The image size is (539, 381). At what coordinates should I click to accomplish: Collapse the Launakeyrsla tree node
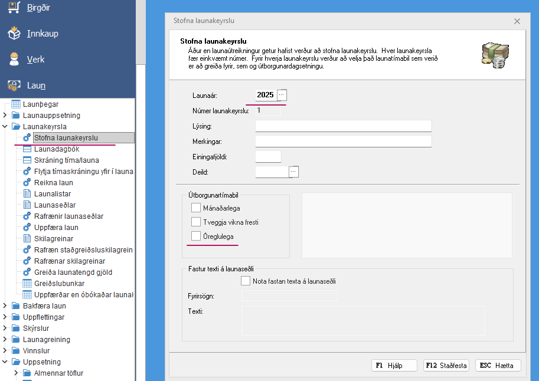click(x=5, y=127)
